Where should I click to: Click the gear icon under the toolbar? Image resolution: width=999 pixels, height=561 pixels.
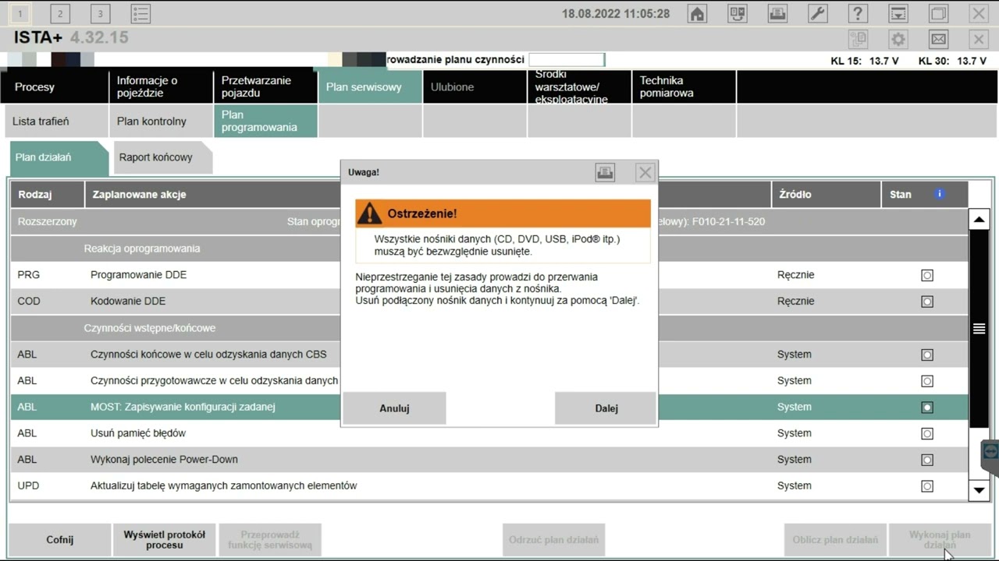pyautogui.click(x=898, y=39)
